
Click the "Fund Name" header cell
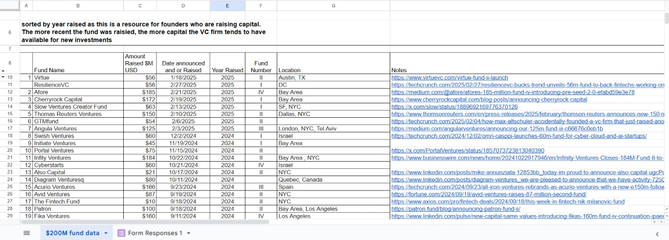[77, 63]
